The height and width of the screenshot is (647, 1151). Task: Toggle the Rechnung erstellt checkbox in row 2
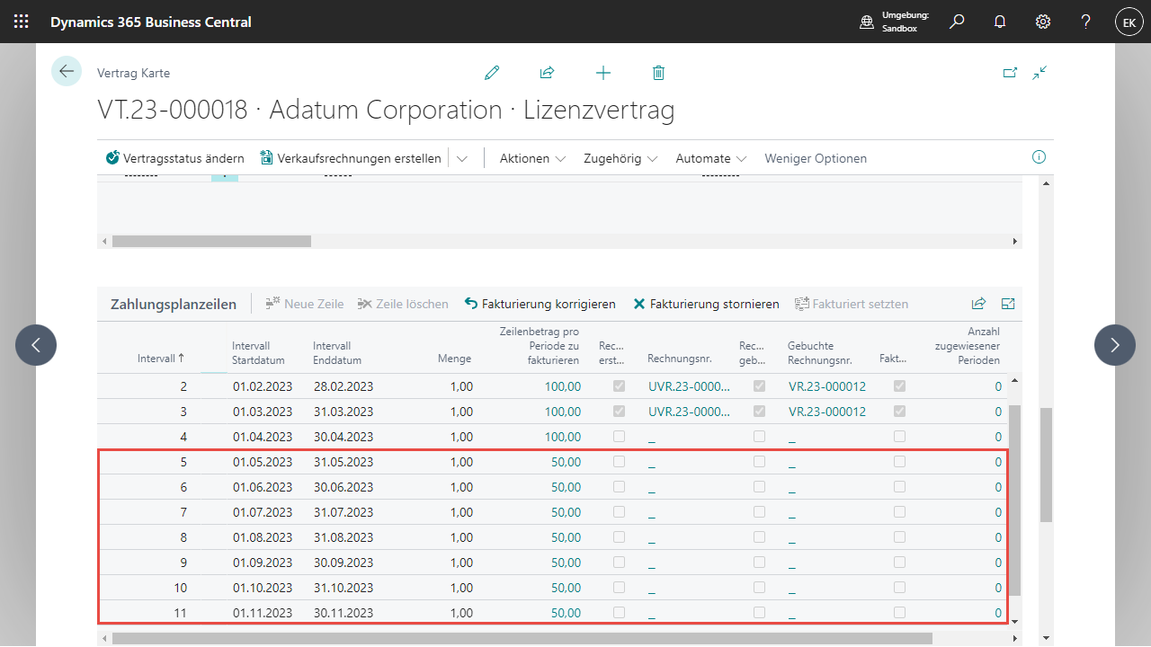[619, 386]
